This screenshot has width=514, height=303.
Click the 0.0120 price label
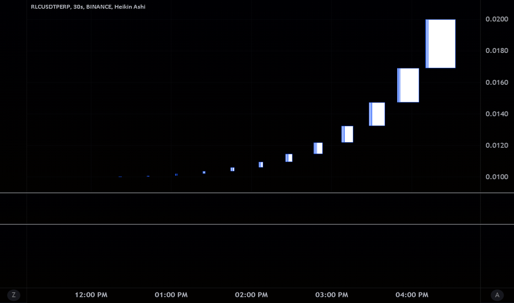click(x=496, y=145)
